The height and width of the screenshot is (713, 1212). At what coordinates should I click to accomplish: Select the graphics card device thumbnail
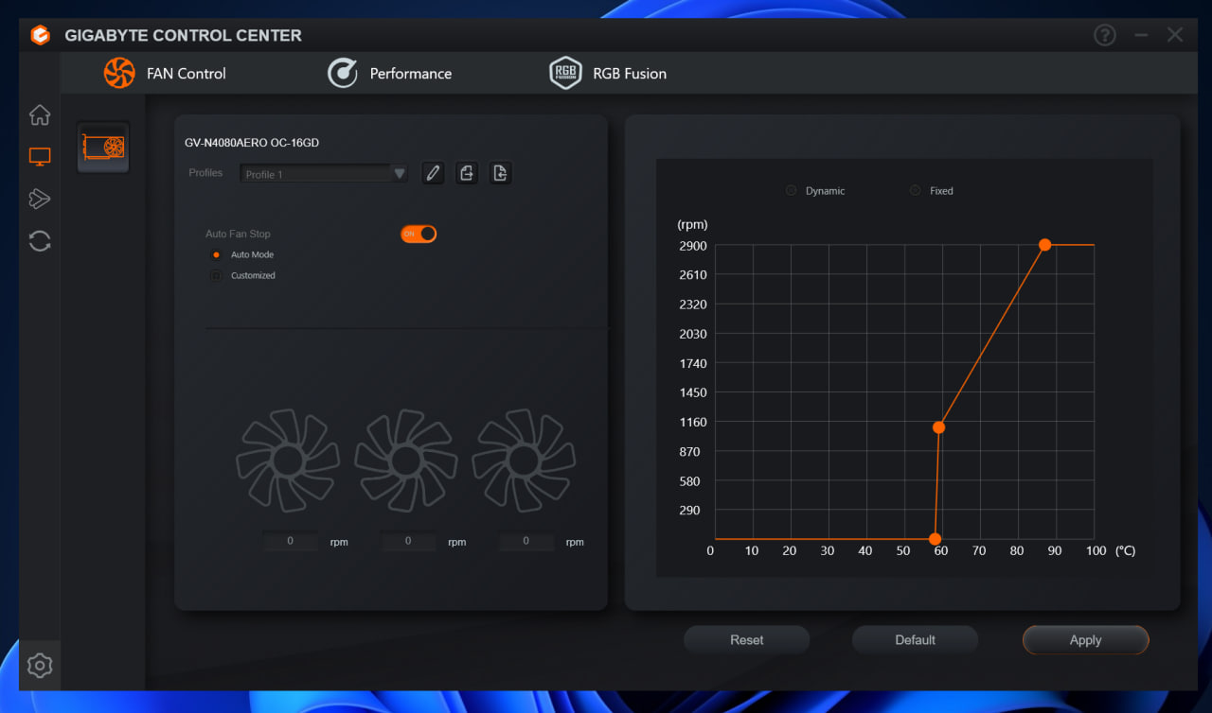click(103, 147)
